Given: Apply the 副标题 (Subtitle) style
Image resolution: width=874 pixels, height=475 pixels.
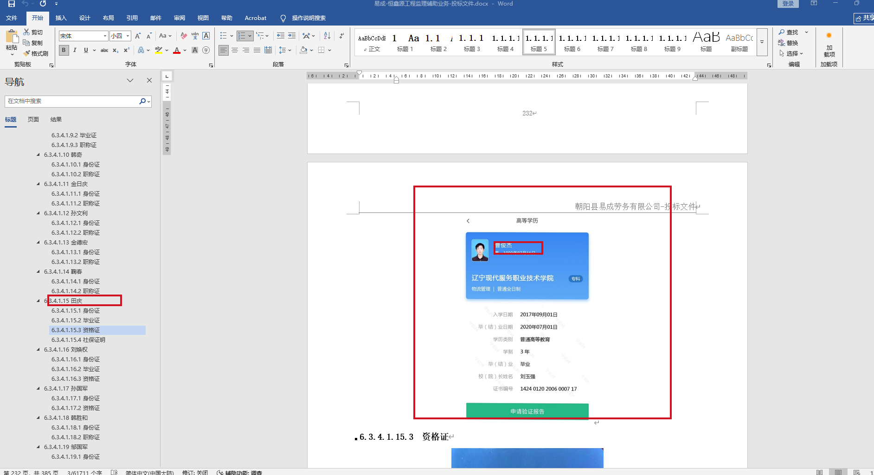Looking at the screenshot, I should (739, 42).
